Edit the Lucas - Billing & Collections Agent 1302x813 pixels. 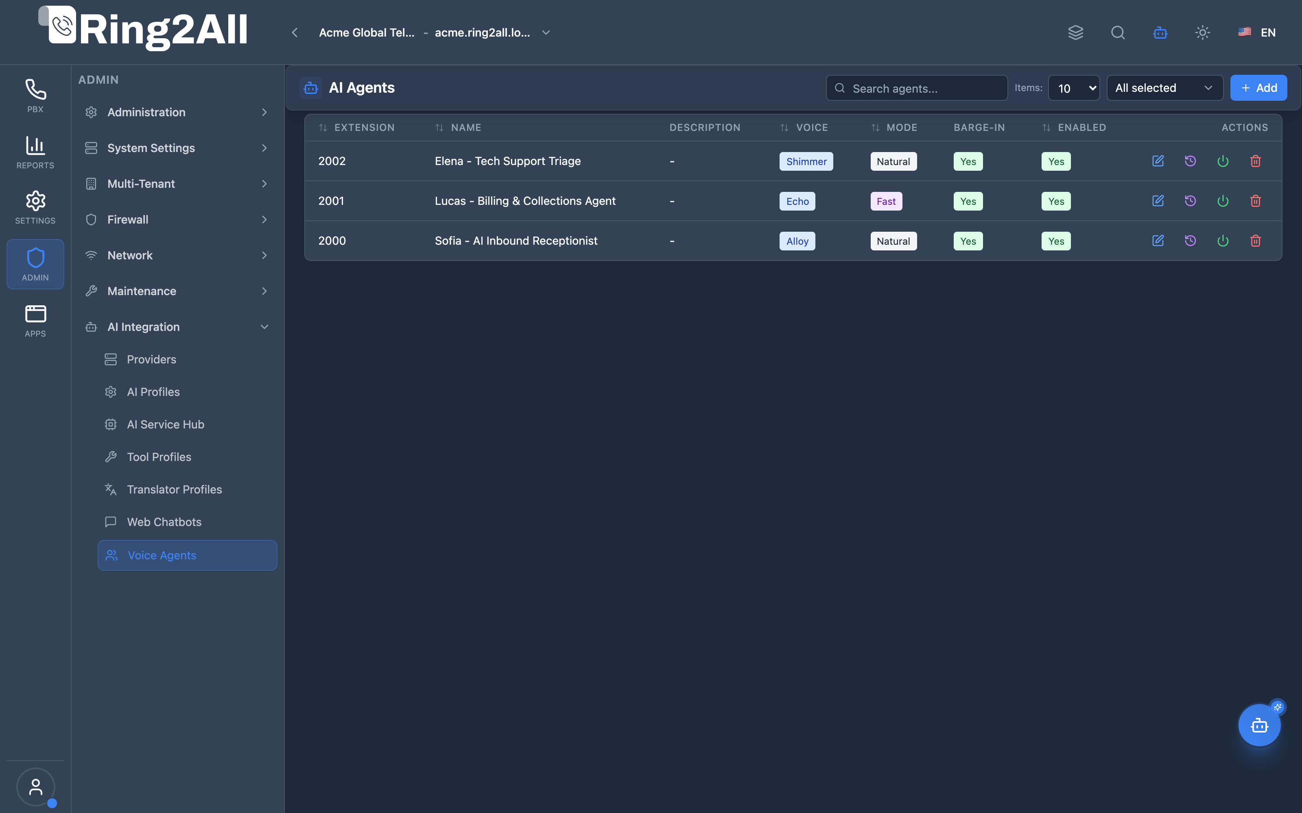[x=1158, y=200]
